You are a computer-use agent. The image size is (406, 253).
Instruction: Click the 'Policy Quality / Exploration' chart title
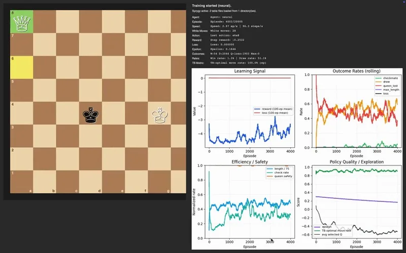click(x=357, y=162)
